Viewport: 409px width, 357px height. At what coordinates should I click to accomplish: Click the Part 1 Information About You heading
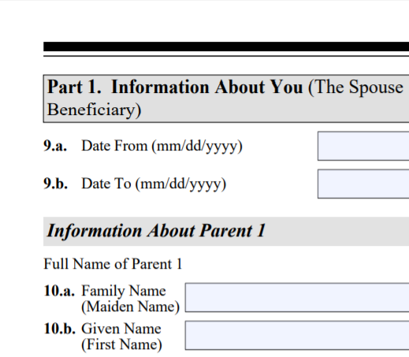tap(226, 99)
